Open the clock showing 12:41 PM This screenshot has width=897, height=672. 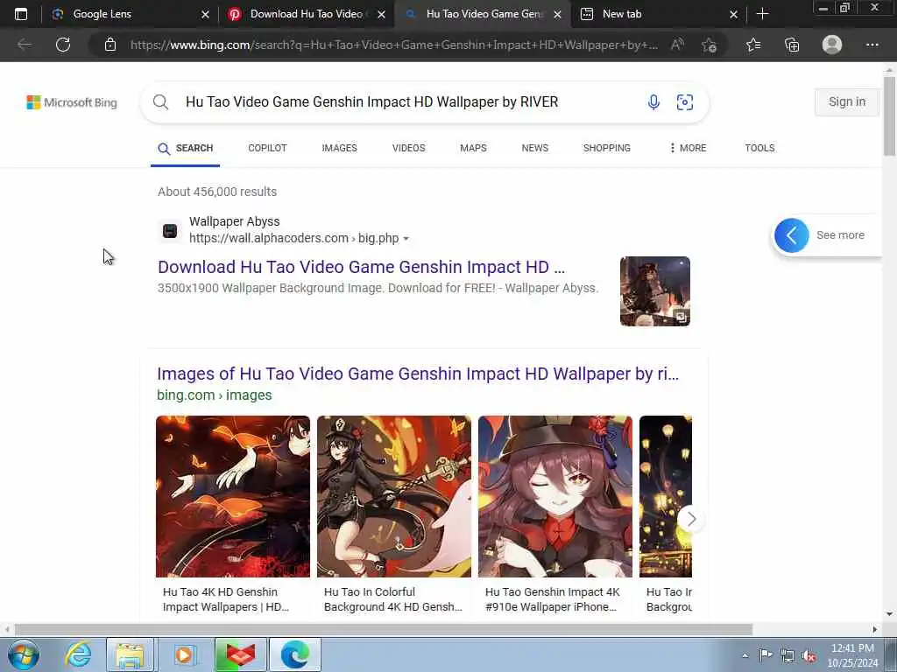tap(851, 655)
